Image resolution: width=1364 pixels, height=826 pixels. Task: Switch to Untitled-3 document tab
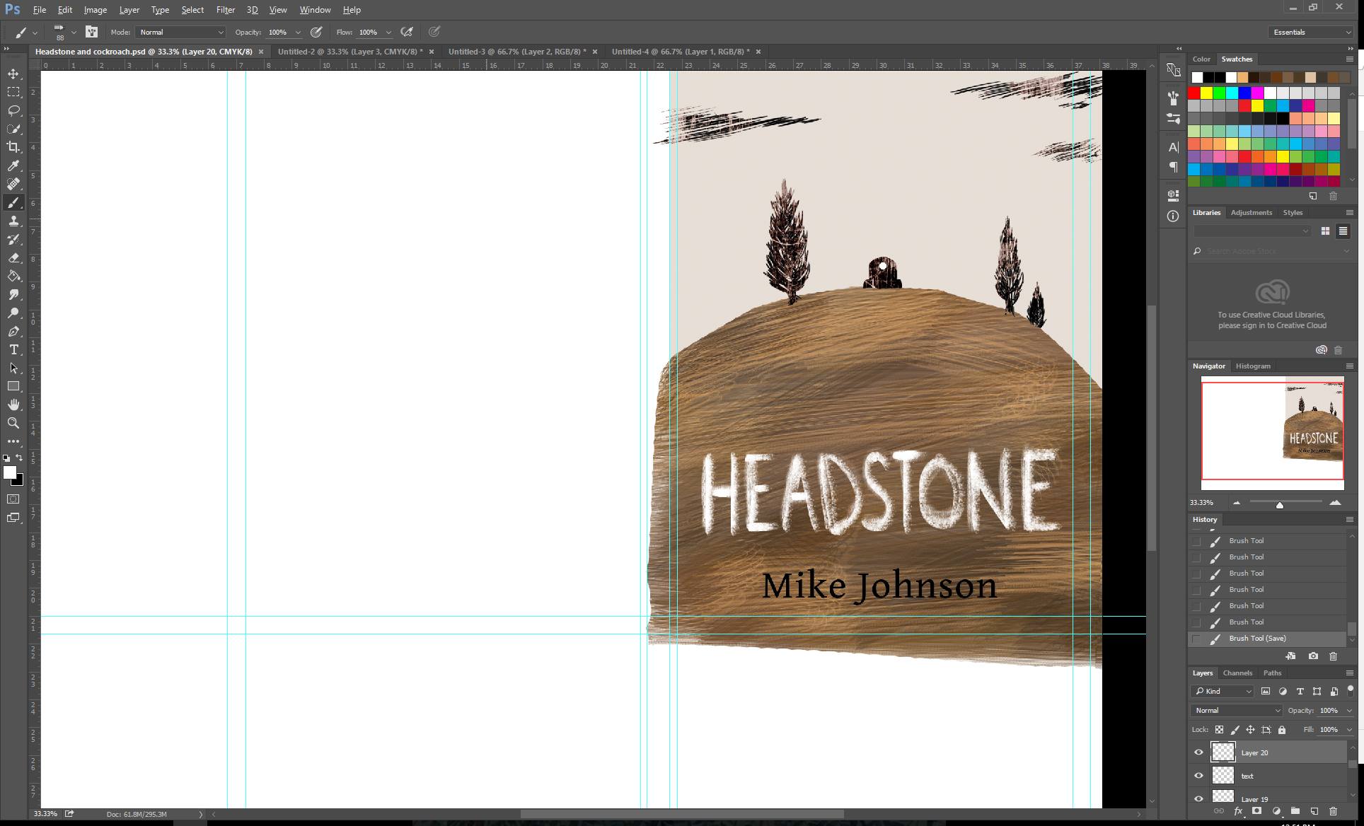516,52
